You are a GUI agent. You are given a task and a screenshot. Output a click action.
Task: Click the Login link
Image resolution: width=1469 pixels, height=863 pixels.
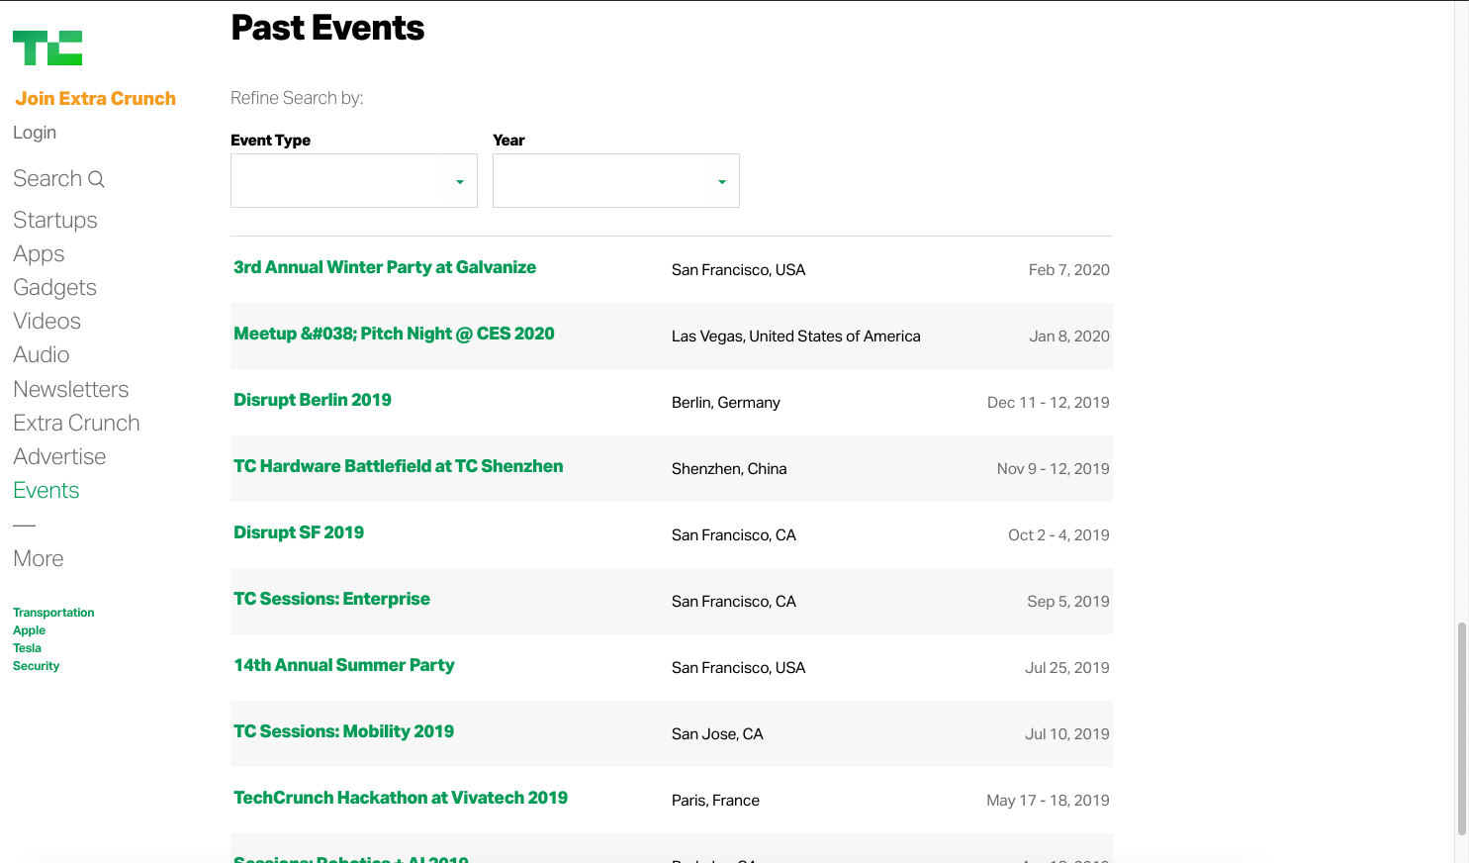[35, 133]
